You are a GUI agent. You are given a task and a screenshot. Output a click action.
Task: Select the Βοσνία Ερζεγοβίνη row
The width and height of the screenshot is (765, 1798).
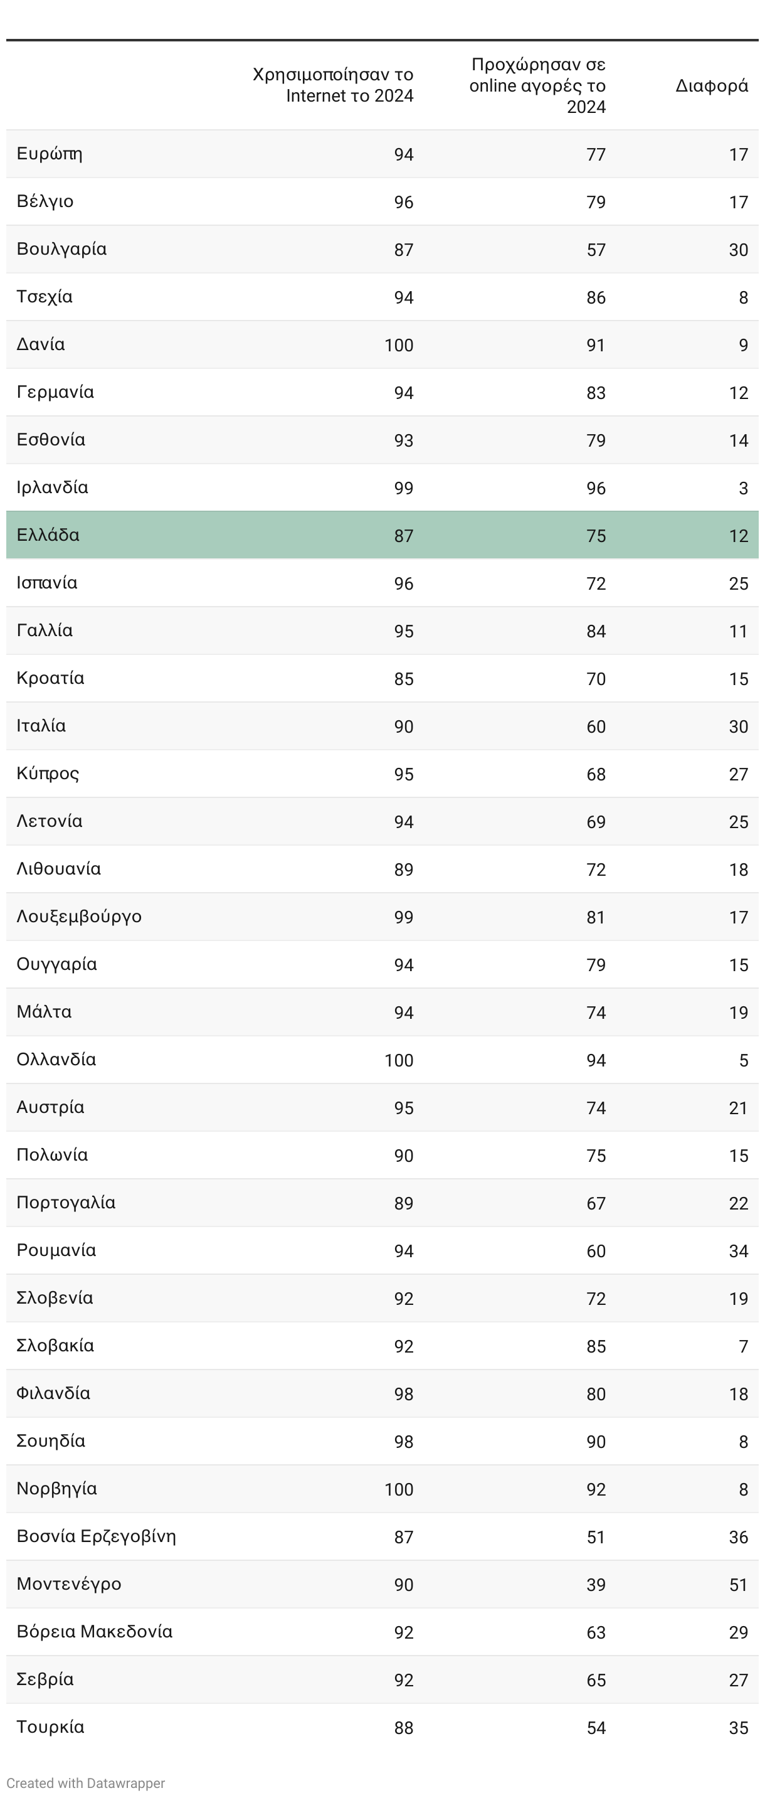coord(382,1536)
